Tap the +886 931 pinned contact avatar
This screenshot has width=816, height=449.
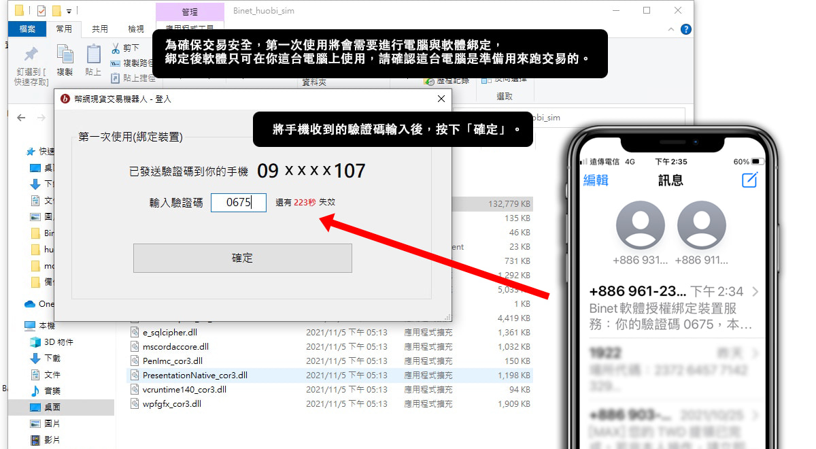point(640,225)
